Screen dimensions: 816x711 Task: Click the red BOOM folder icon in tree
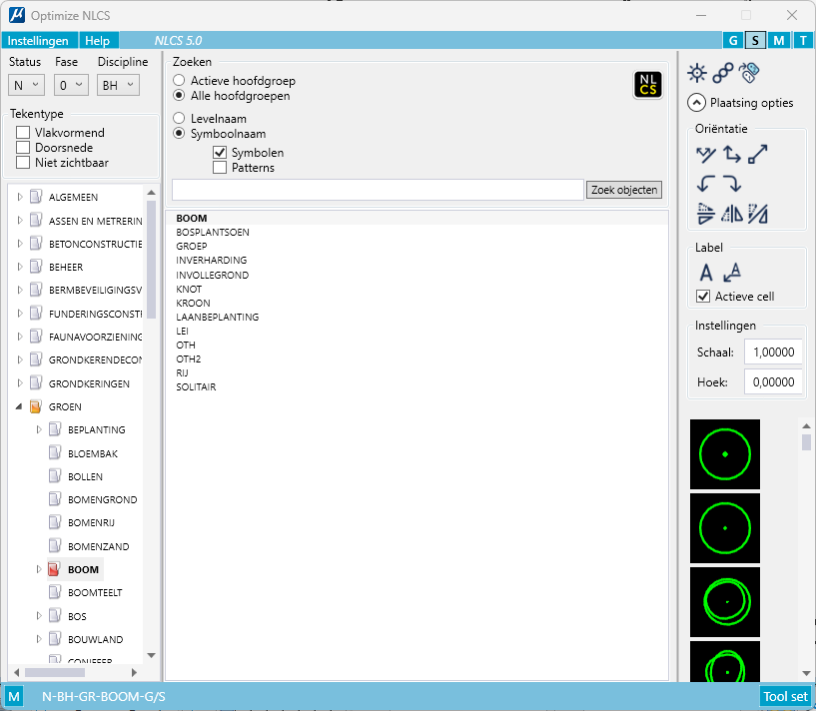coord(54,569)
